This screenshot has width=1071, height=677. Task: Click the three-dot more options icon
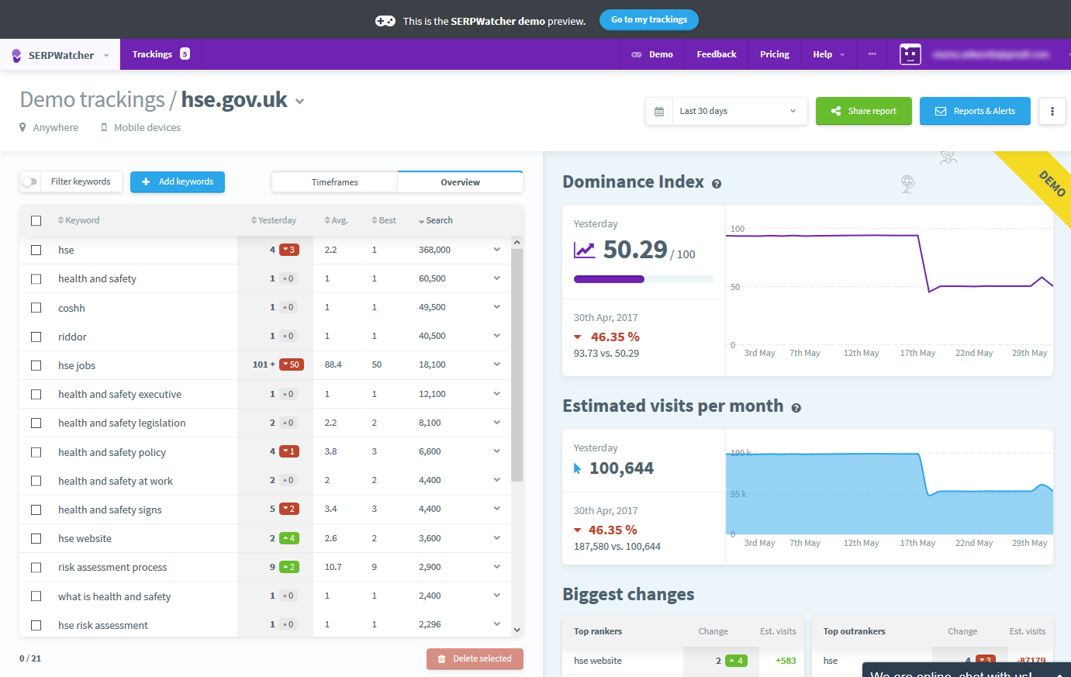click(x=1052, y=112)
